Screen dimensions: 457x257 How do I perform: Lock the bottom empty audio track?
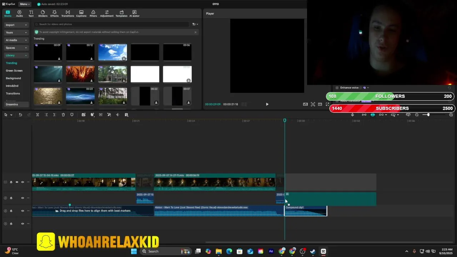click(11, 223)
